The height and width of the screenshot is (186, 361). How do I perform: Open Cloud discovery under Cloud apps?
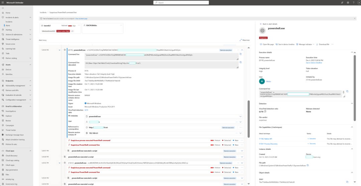pyautogui.click(x=11, y=155)
